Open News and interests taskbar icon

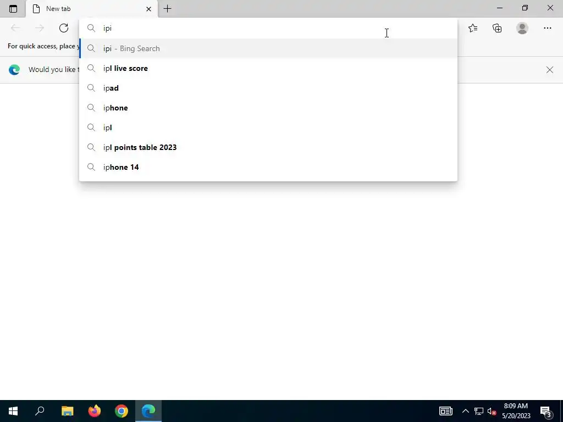point(445,411)
